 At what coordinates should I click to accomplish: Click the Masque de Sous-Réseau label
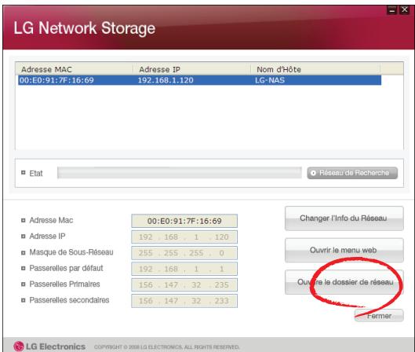point(71,252)
